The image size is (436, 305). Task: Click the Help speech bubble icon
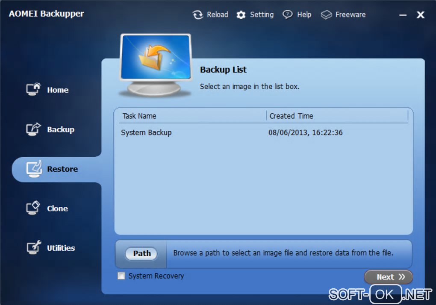pos(288,15)
